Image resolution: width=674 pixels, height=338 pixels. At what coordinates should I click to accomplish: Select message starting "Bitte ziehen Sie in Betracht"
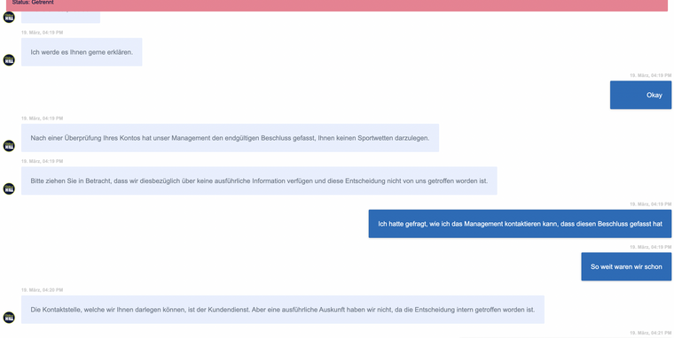259,181
